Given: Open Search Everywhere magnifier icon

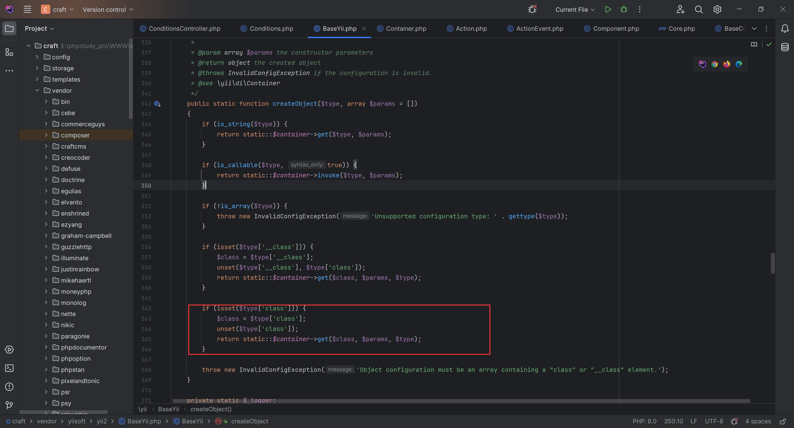Looking at the screenshot, I should click(x=699, y=9).
